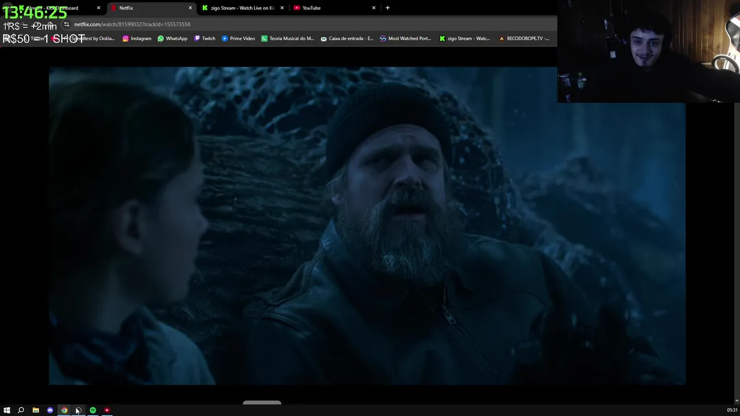Open the BECODOBOPE.TV bookmark

click(x=524, y=39)
